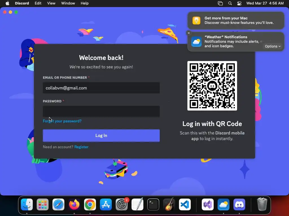Open the Help menu
The width and height of the screenshot is (289, 216).
click(x=85, y=3)
